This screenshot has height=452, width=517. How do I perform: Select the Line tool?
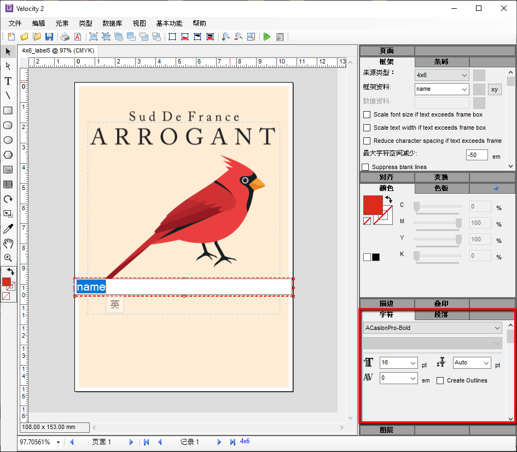pos(8,96)
